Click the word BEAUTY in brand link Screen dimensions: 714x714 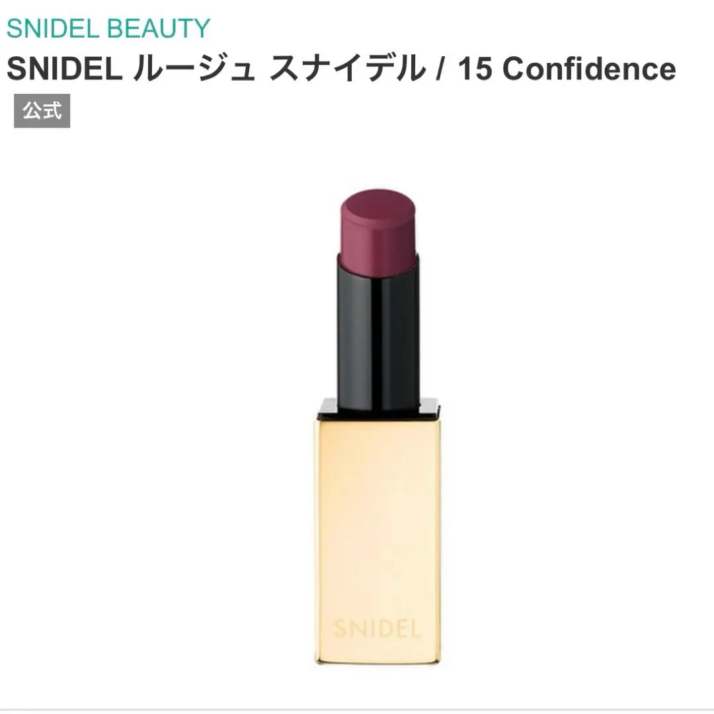click(158, 28)
